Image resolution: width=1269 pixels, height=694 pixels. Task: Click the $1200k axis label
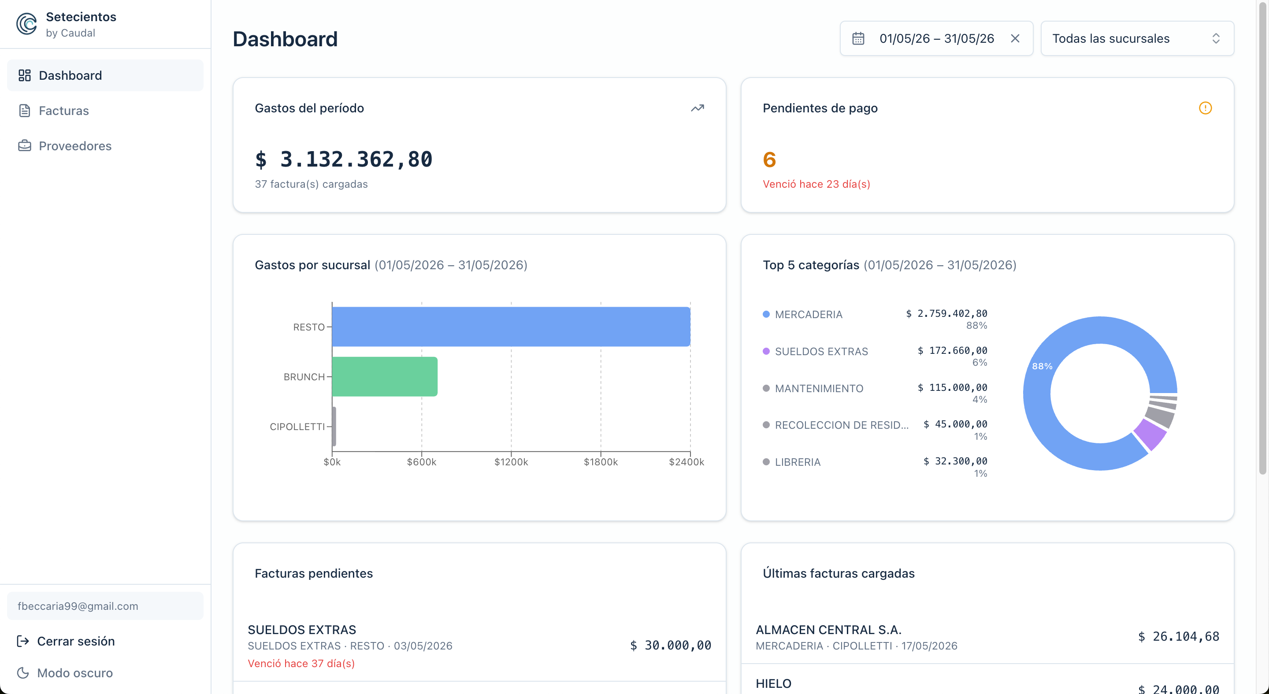click(x=511, y=461)
